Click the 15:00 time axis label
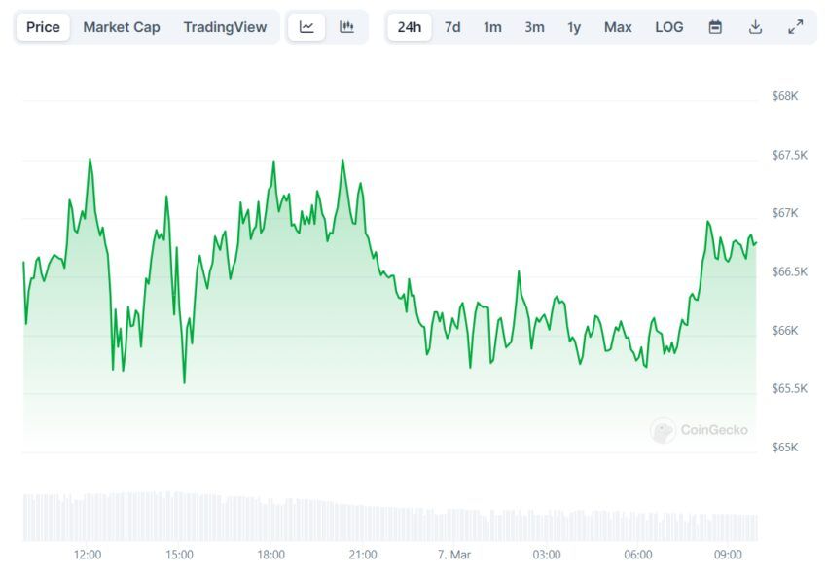Screen dimensions: 827x576 (179, 555)
